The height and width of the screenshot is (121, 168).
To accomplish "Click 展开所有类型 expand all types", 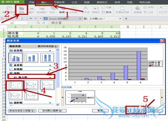I will pyautogui.click(x=47, y=46).
